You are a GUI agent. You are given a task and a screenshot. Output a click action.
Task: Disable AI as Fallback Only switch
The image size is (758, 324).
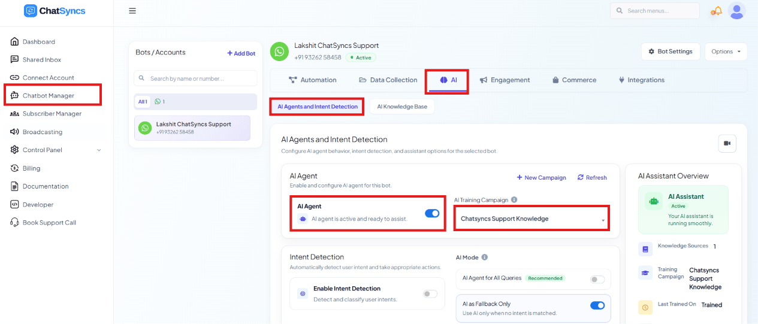click(597, 305)
